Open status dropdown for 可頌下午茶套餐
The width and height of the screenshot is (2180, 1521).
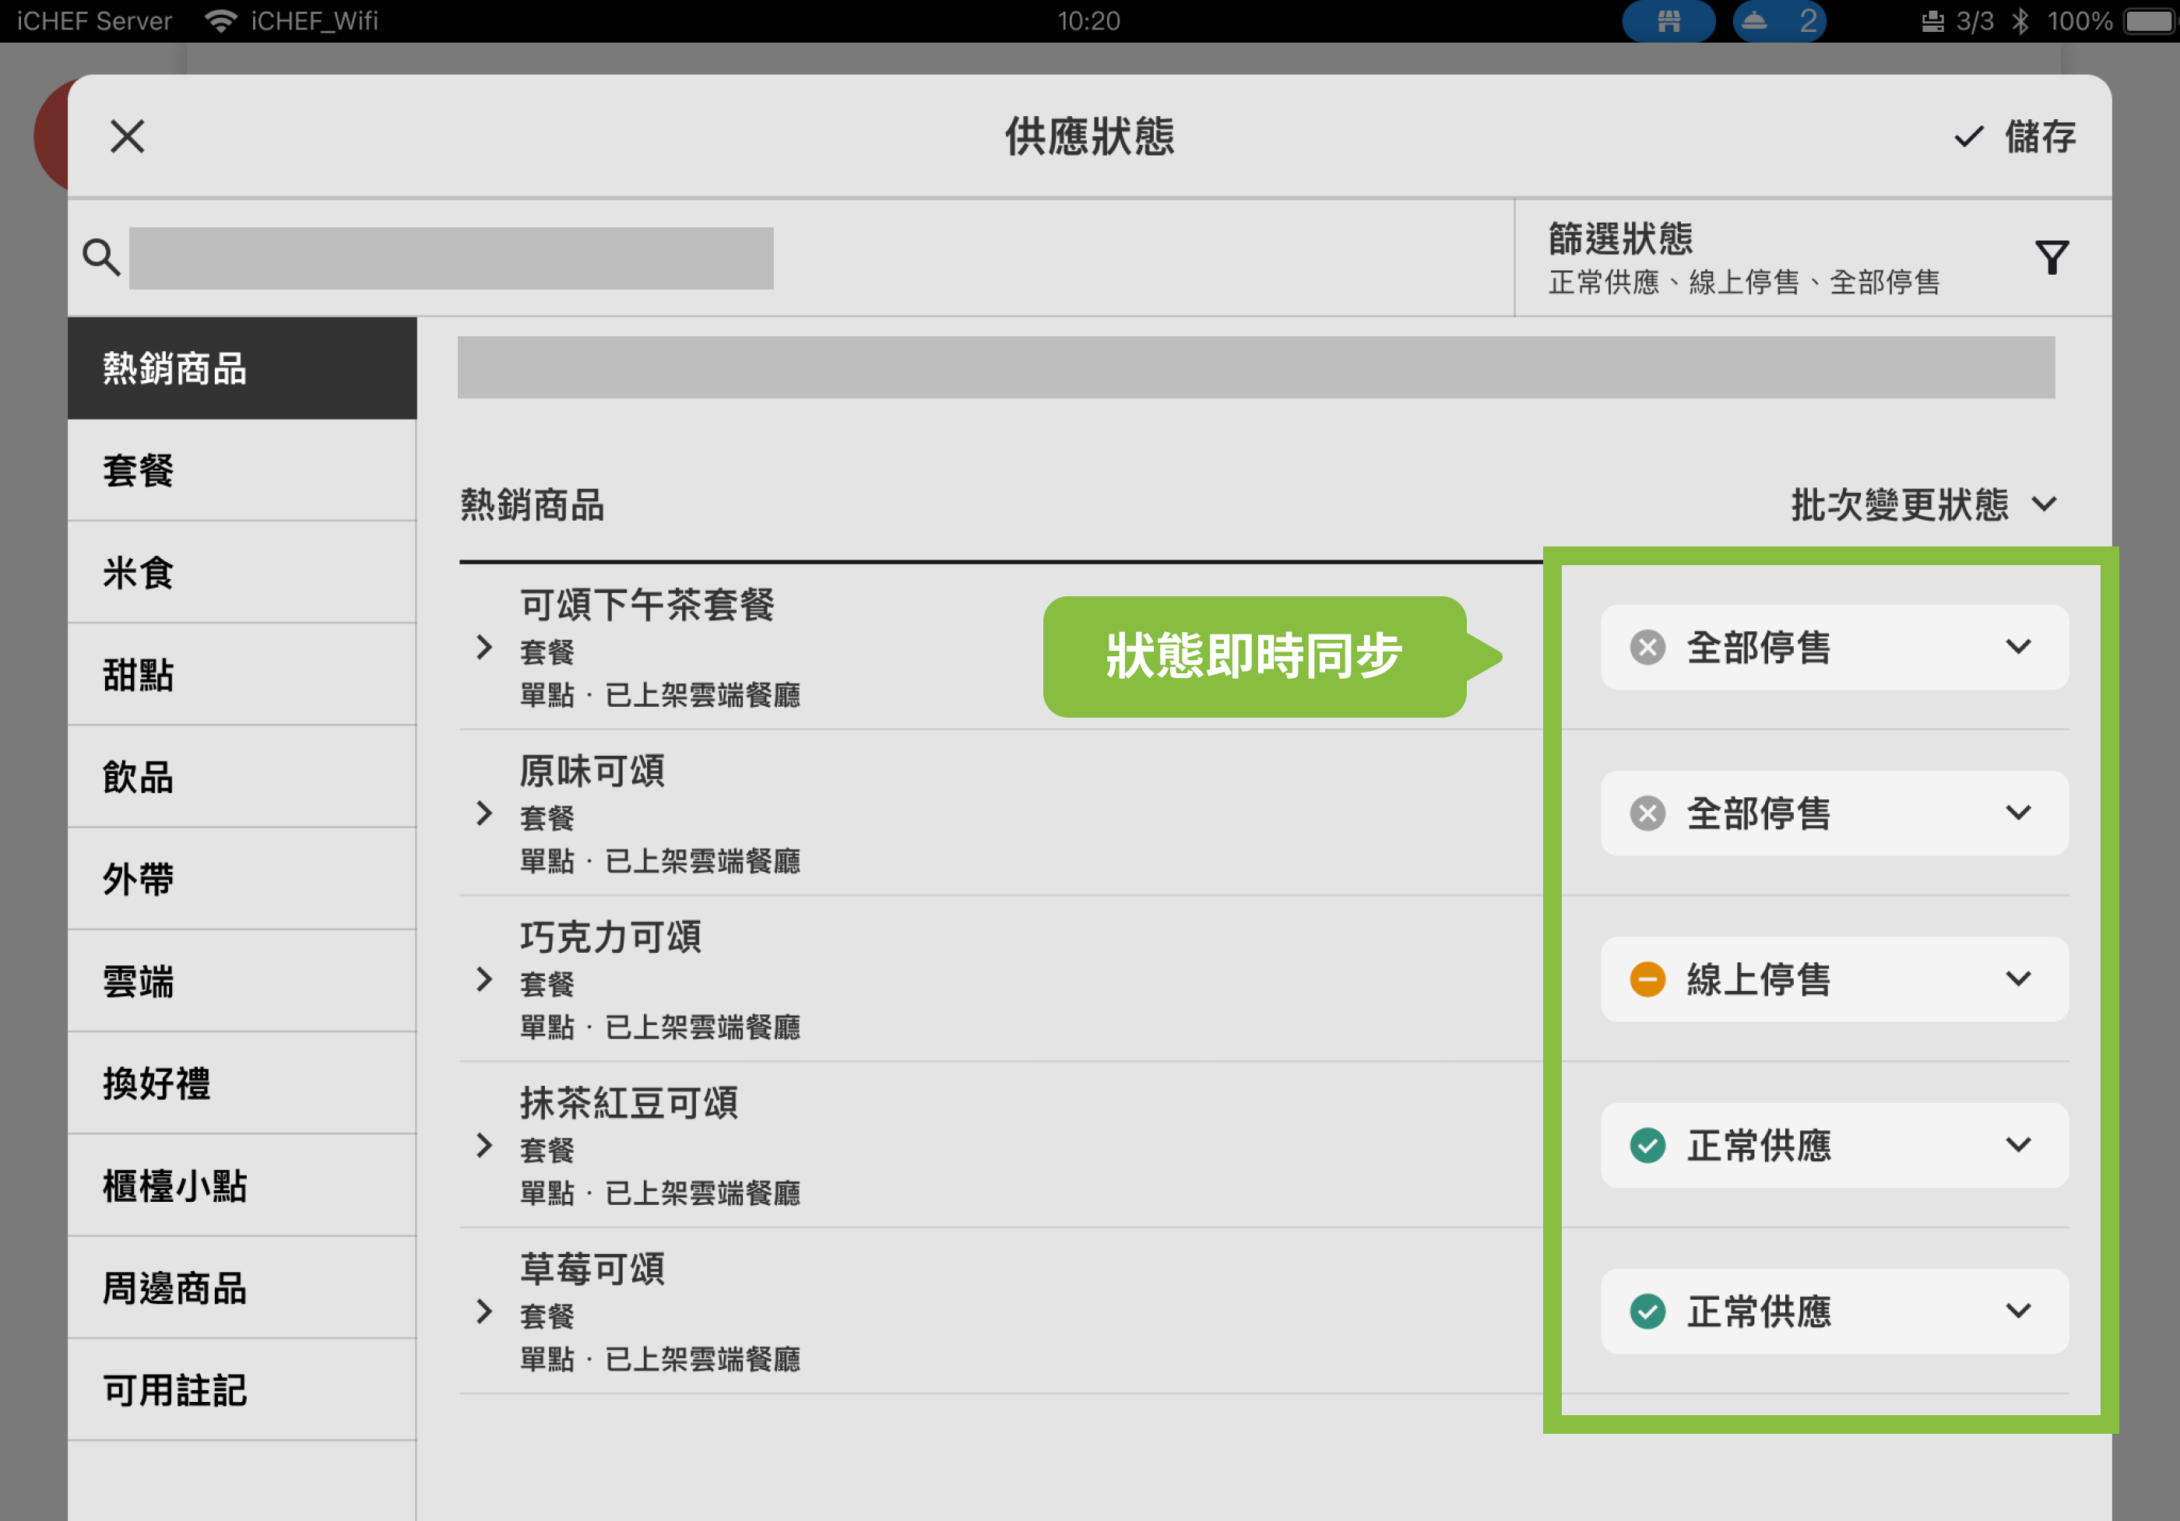click(x=1834, y=648)
